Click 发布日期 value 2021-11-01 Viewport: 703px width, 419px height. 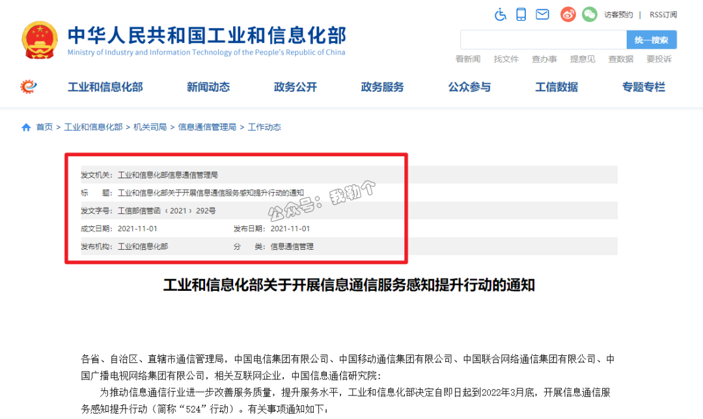tap(290, 228)
